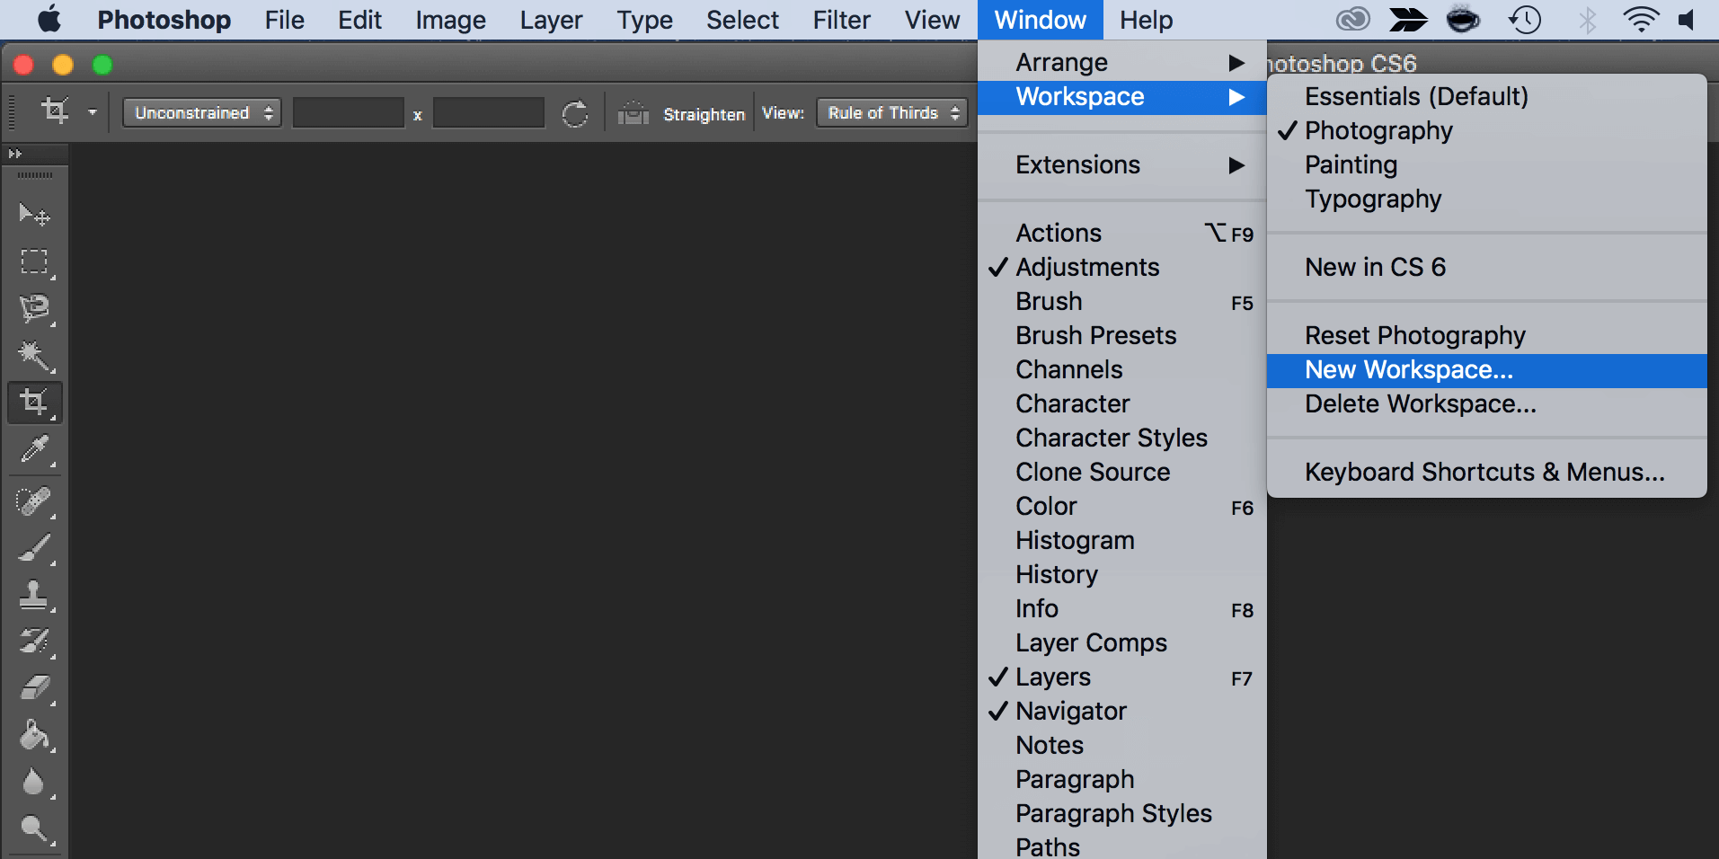Open the Unconstrained aspect ratio dropdown
Image resolution: width=1719 pixels, height=859 pixels.
click(x=202, y=113)
